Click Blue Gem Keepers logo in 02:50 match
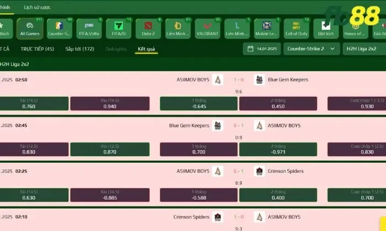Screen dimensions: 386x231 (259, 80)
